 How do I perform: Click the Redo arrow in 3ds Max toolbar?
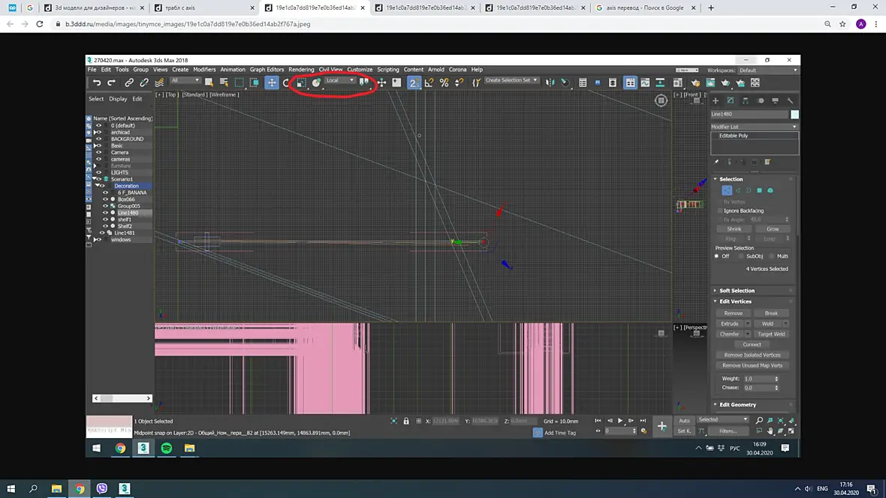coord(111,83)
